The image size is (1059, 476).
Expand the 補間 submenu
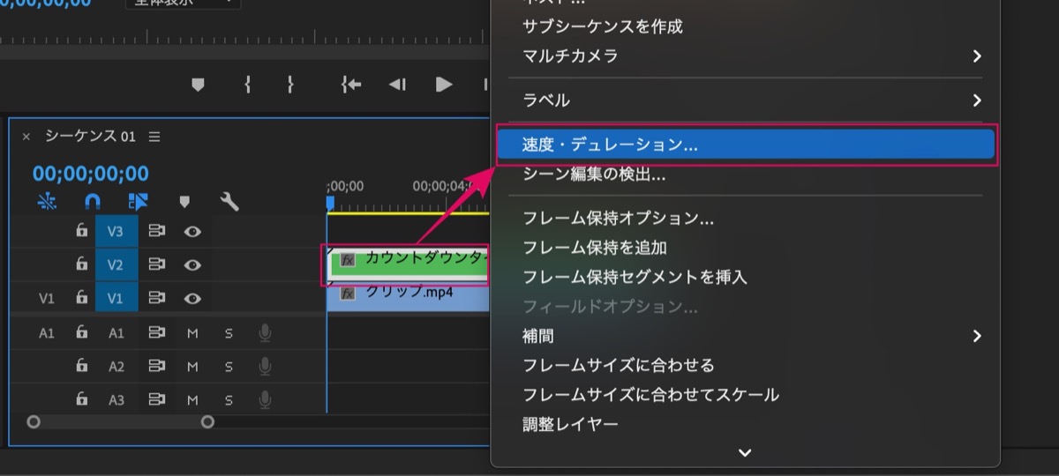(x=746, y=336)
